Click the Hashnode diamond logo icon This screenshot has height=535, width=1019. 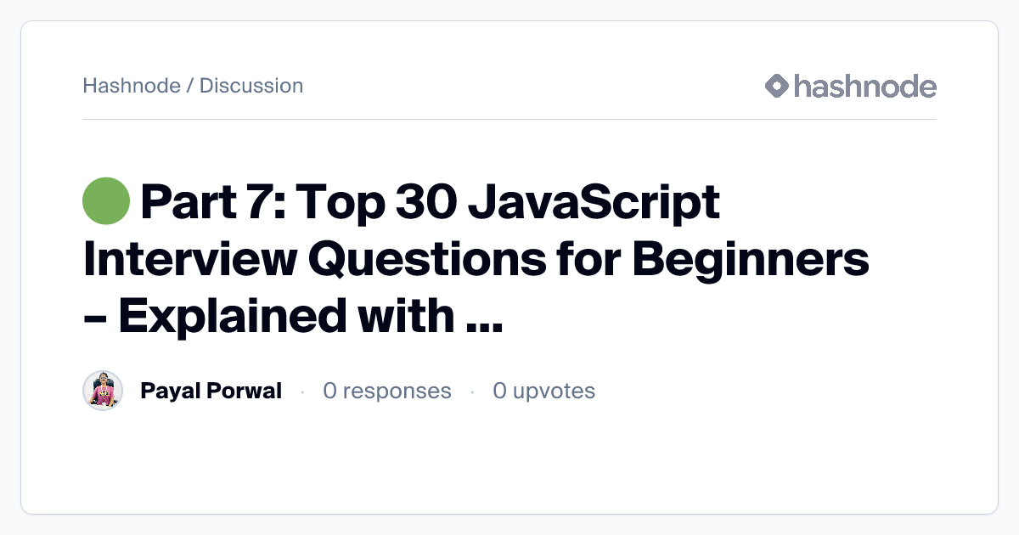(777, 86)
